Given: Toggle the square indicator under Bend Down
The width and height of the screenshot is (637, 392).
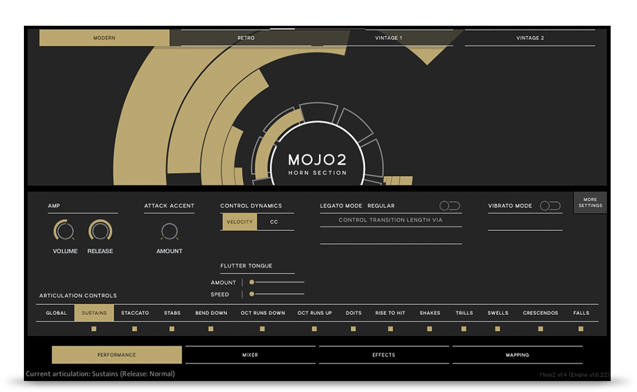Looking at the screenshot, I should pos(211,329).
